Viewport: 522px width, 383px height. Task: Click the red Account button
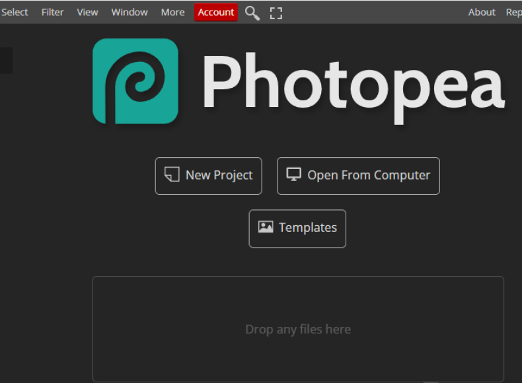pyautogui.click(x=216, y=13)
